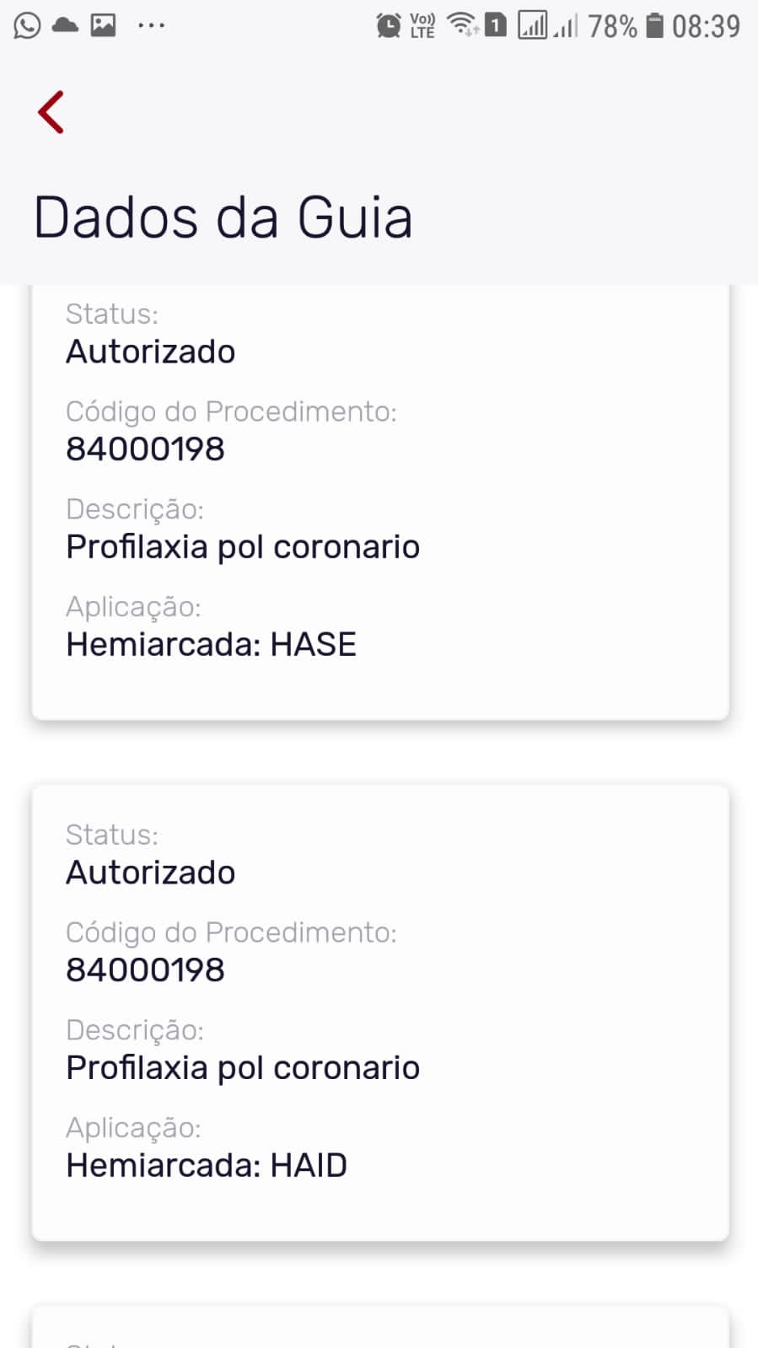The image size is (758, 1348).
Task: Tap the red back arrow
Action: pyautogui.click(x=51, y=112)
